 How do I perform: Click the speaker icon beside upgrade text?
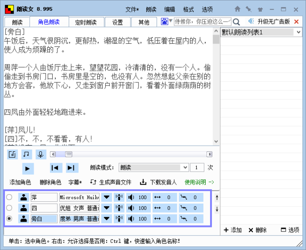click(251, 21)
